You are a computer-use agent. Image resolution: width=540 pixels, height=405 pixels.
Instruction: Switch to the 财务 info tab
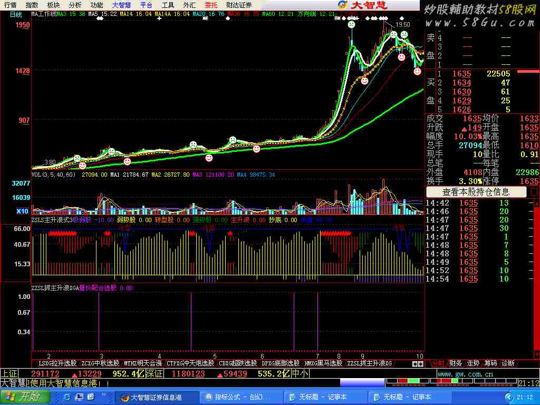pos(456,363)
